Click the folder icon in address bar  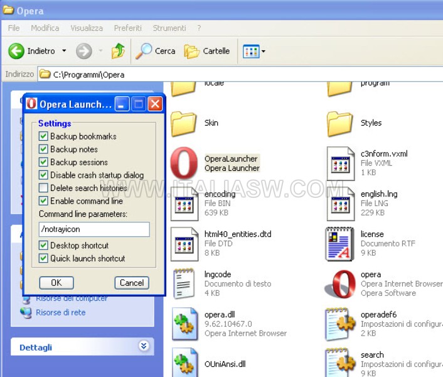(x=45, y=74)
